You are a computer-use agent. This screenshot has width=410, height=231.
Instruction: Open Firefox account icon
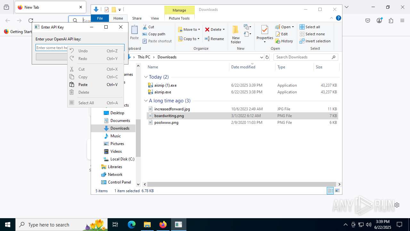click(x=379, y=21)
